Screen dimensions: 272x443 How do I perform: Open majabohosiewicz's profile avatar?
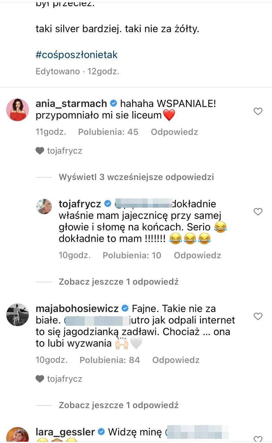pyautogui.click(x=17, y=314)
